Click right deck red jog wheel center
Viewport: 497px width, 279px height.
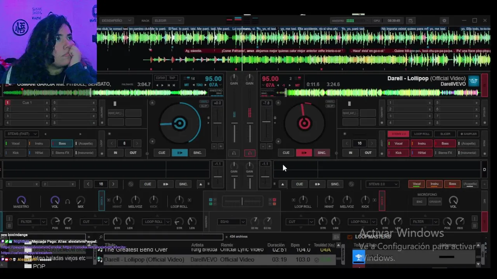pos(304,124)
